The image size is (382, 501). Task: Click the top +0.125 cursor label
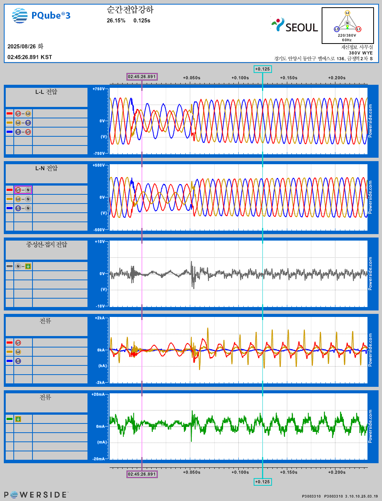coord(262,69)
